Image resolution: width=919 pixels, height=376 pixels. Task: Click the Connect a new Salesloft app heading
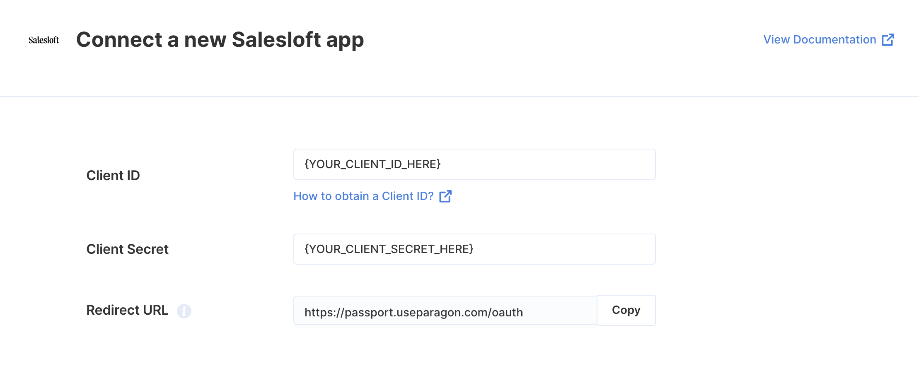click(x=220, y=40)
